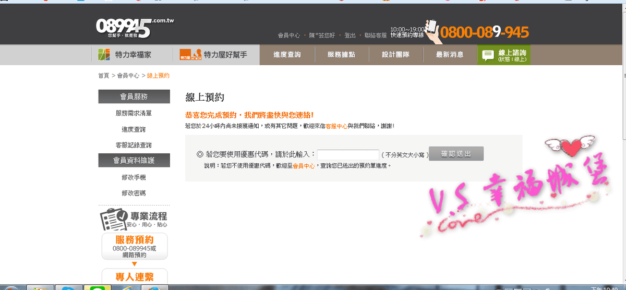
Task: Click the 登出 link in header
Action: pyautogui.click(x=350, y=35)
